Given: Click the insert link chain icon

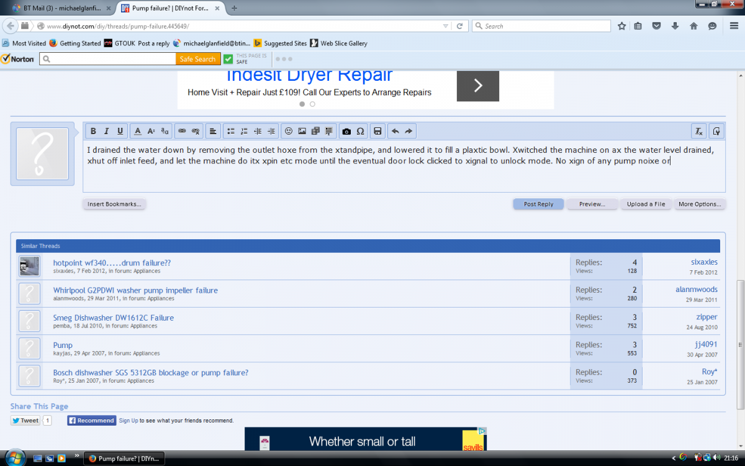Looking at the screenshot, I should click(x=182, y=131).
